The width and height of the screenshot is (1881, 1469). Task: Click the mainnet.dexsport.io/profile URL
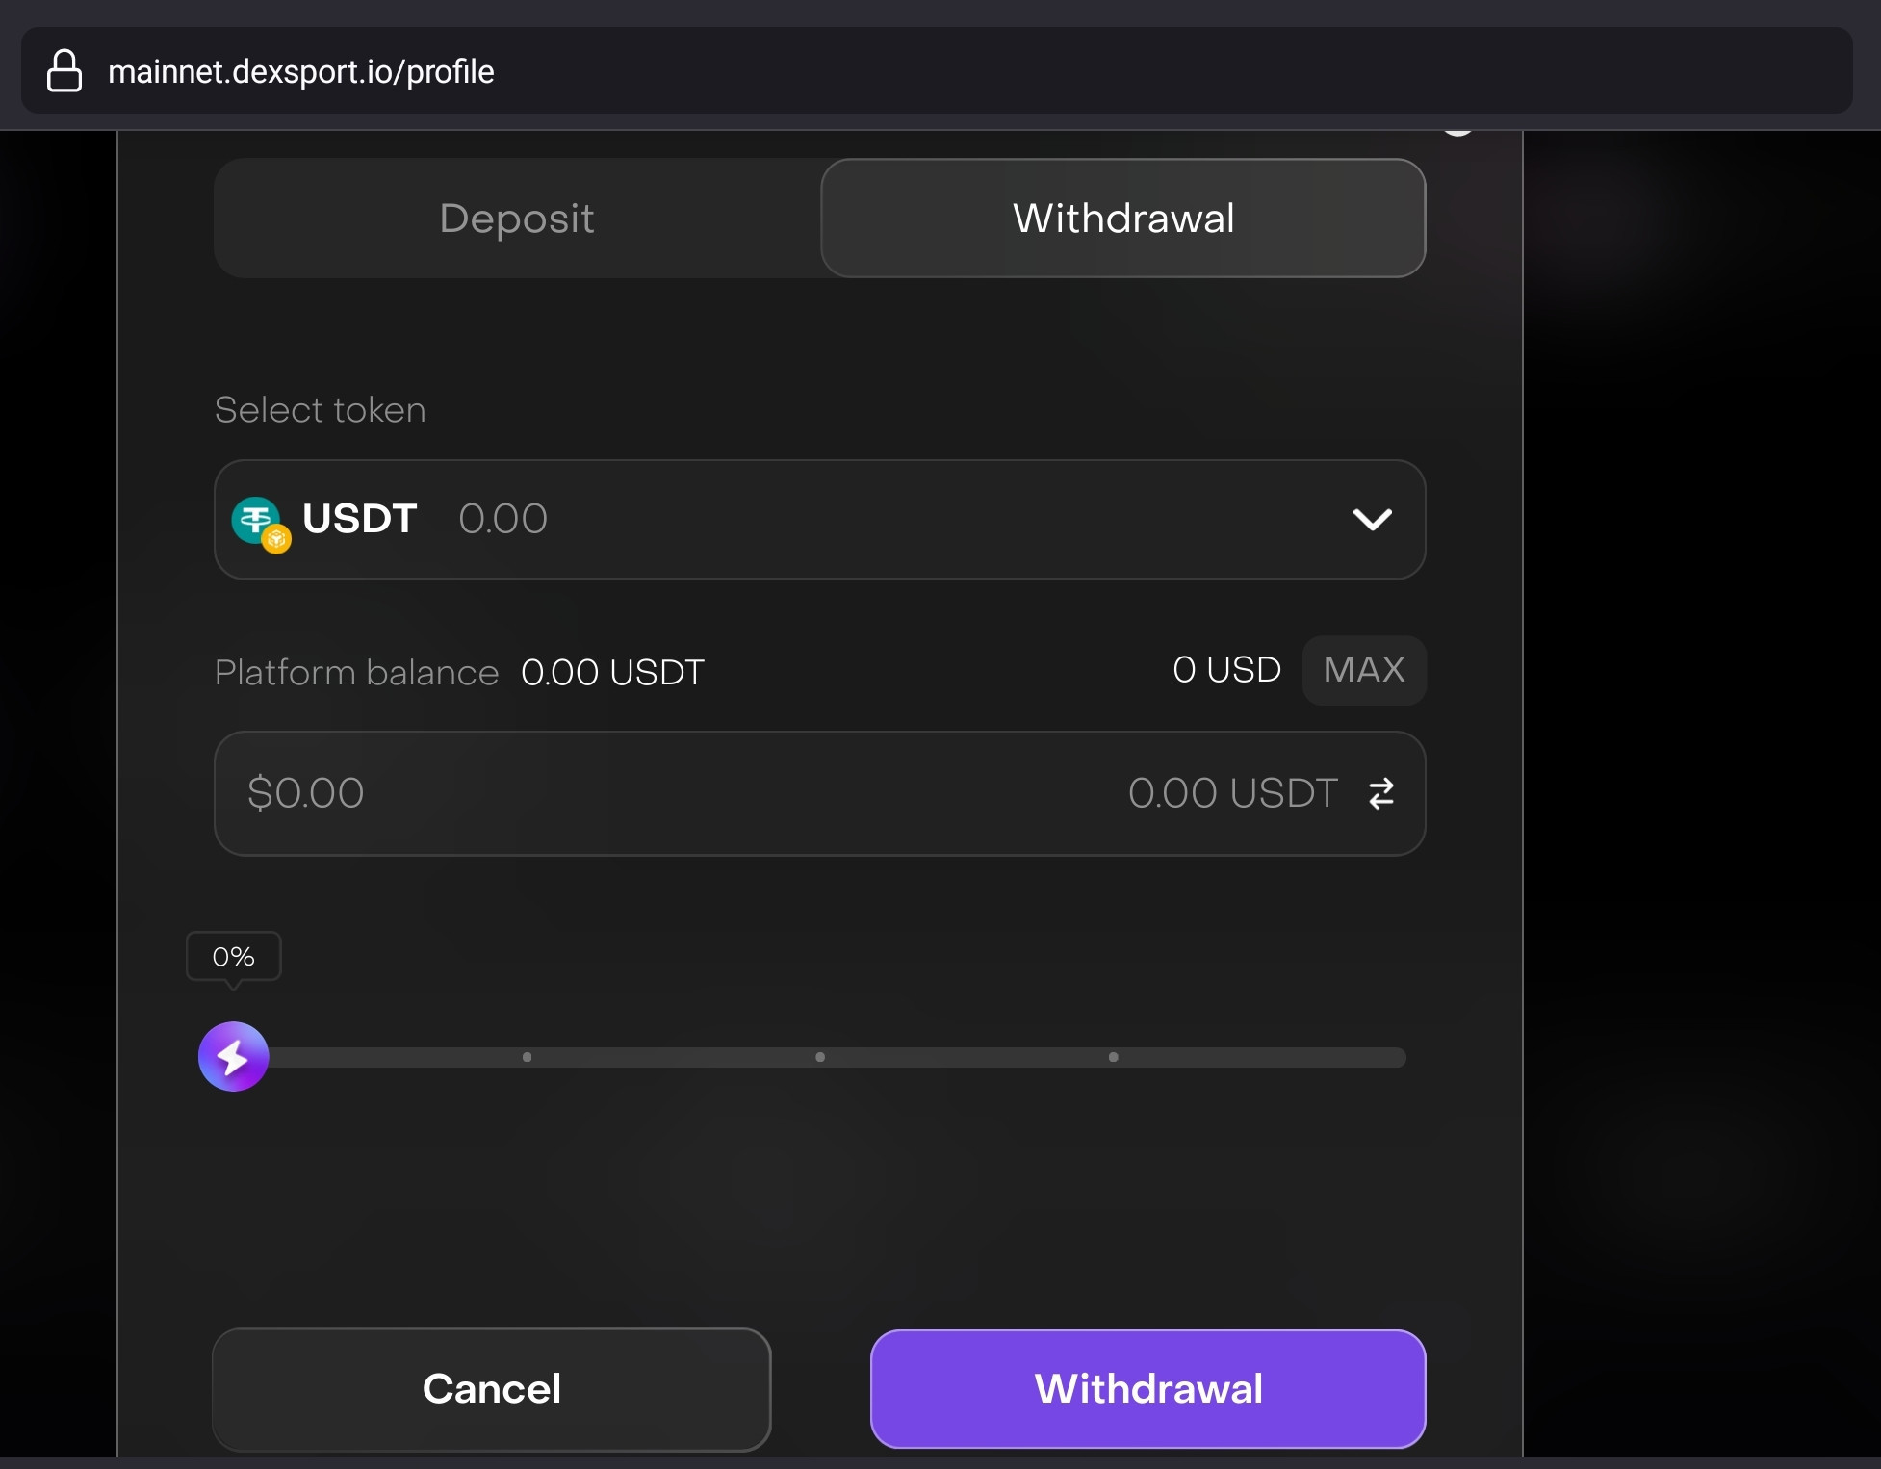click(301, 72)
